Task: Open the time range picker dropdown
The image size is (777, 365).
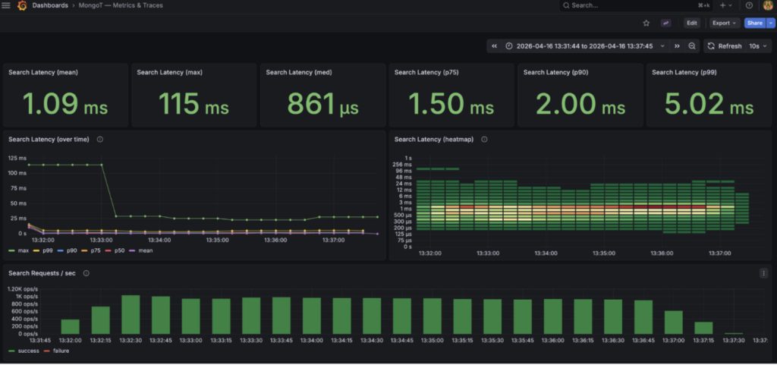Action: pyautogui.click(x=585, y=46)
